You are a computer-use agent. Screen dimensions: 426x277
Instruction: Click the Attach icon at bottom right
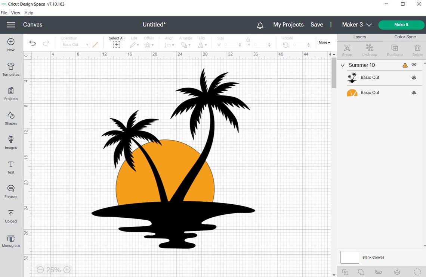pos(379,272)
